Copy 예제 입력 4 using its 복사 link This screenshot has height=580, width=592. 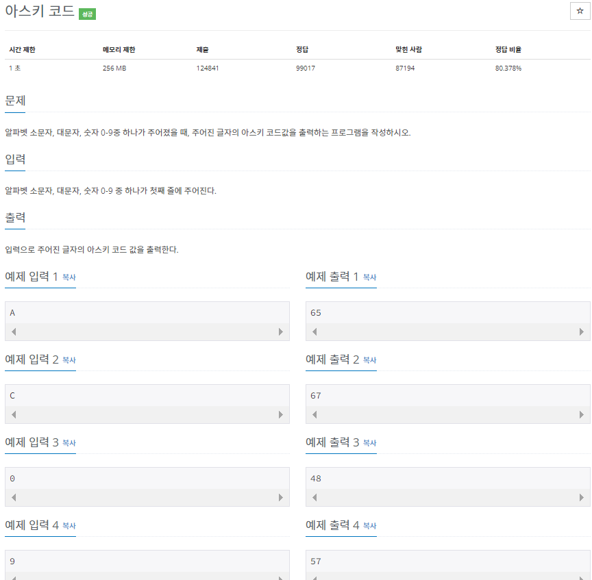click(71, 527)
